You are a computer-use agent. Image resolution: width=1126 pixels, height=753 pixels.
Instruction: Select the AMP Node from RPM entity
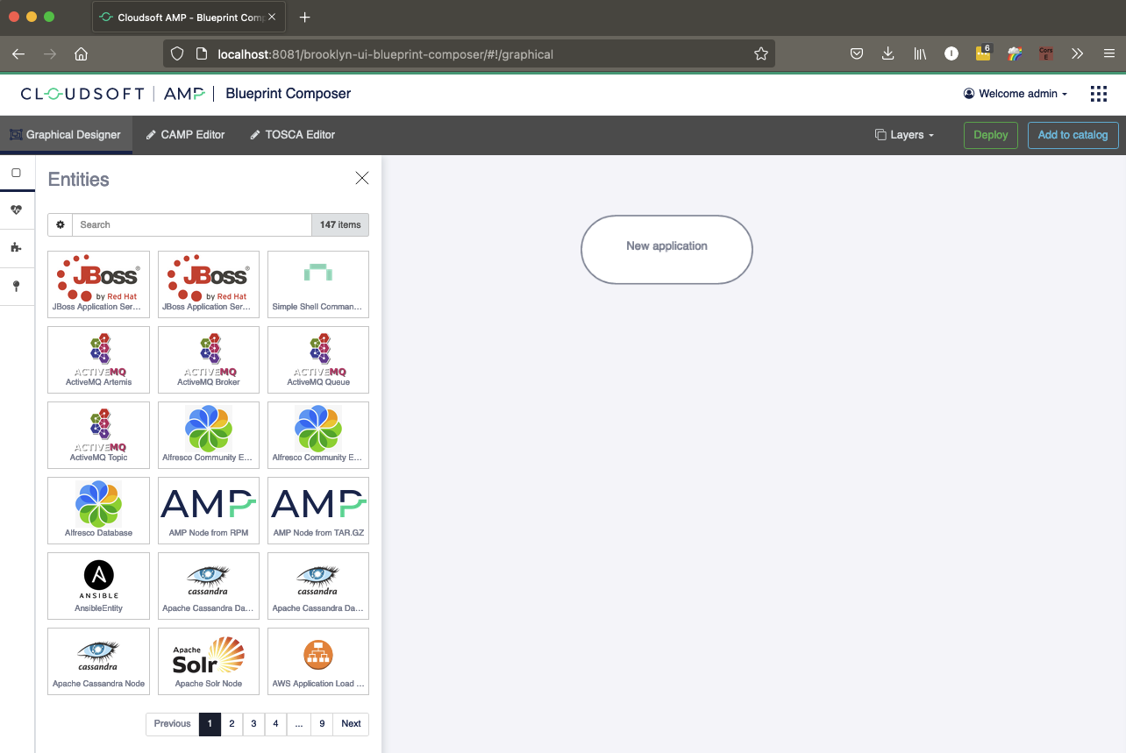tap(209, 510)
